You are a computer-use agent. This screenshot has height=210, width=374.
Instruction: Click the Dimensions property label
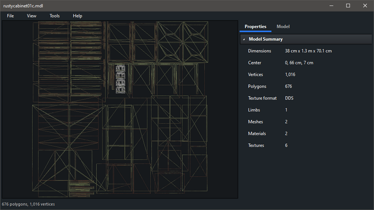click(259, 51)
